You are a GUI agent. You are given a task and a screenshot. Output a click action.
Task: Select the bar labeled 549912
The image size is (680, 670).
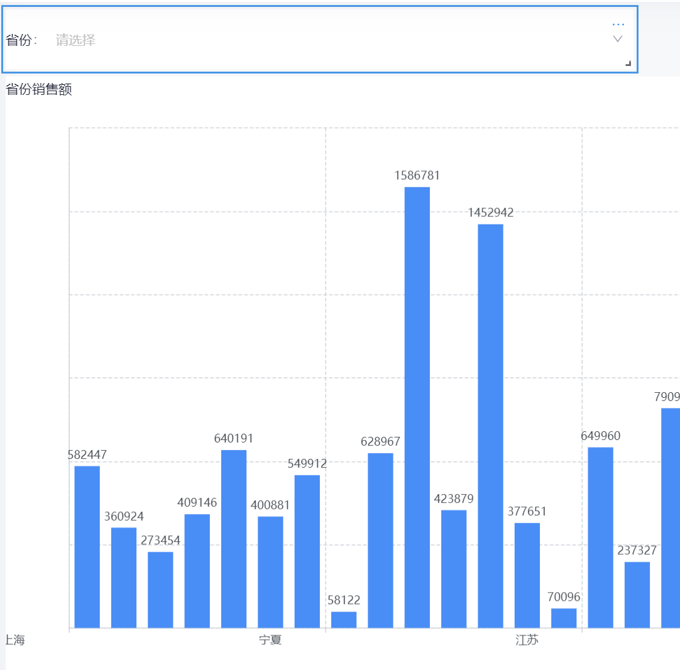[307, 551]
